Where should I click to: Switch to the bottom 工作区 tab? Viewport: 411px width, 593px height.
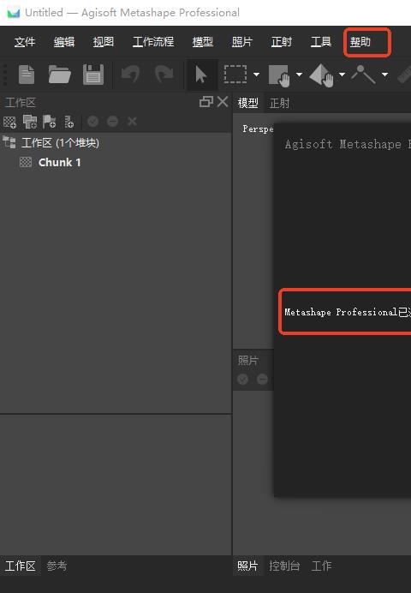coord(21,566)
